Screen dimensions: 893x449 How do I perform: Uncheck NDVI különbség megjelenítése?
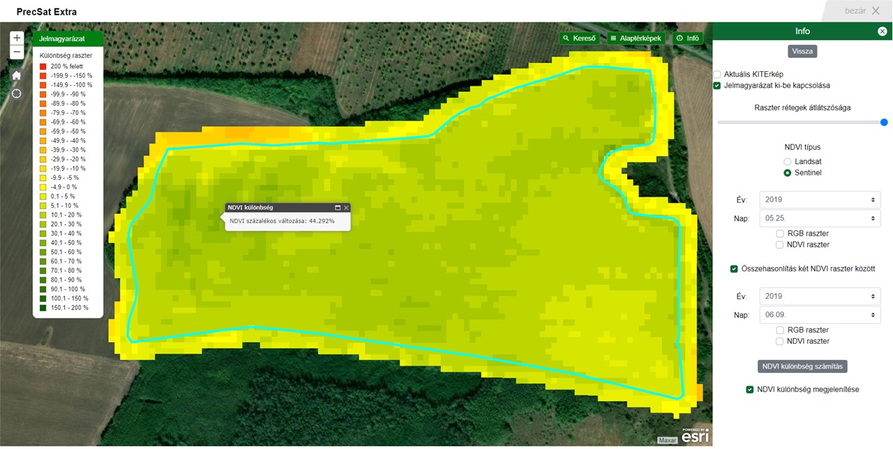click(x=750, y=389)
